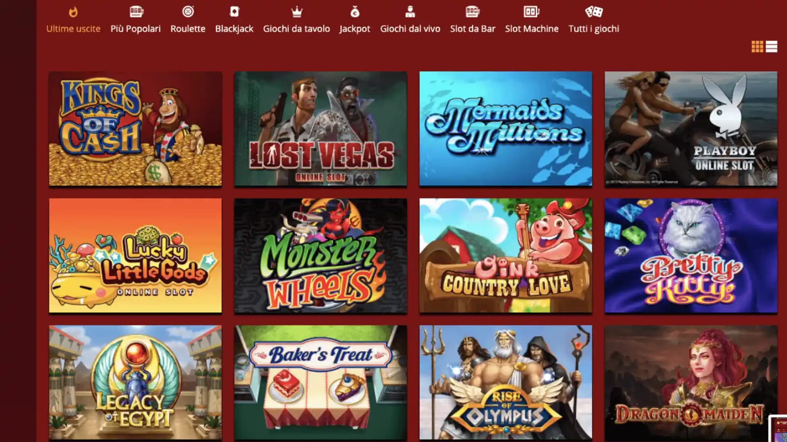Switch to grid view layout
The width and height of the screenshot is (787, 442).
(757, 47)
